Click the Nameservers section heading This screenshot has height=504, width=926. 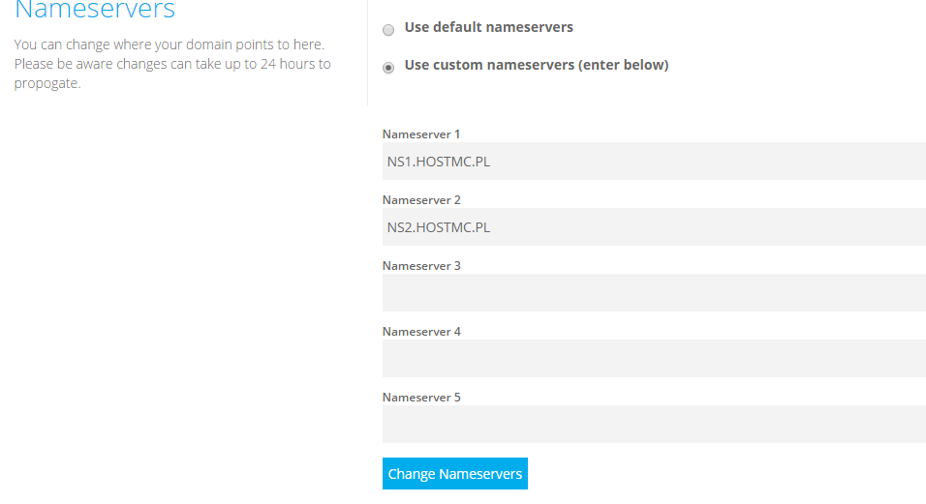pos(95,11)
